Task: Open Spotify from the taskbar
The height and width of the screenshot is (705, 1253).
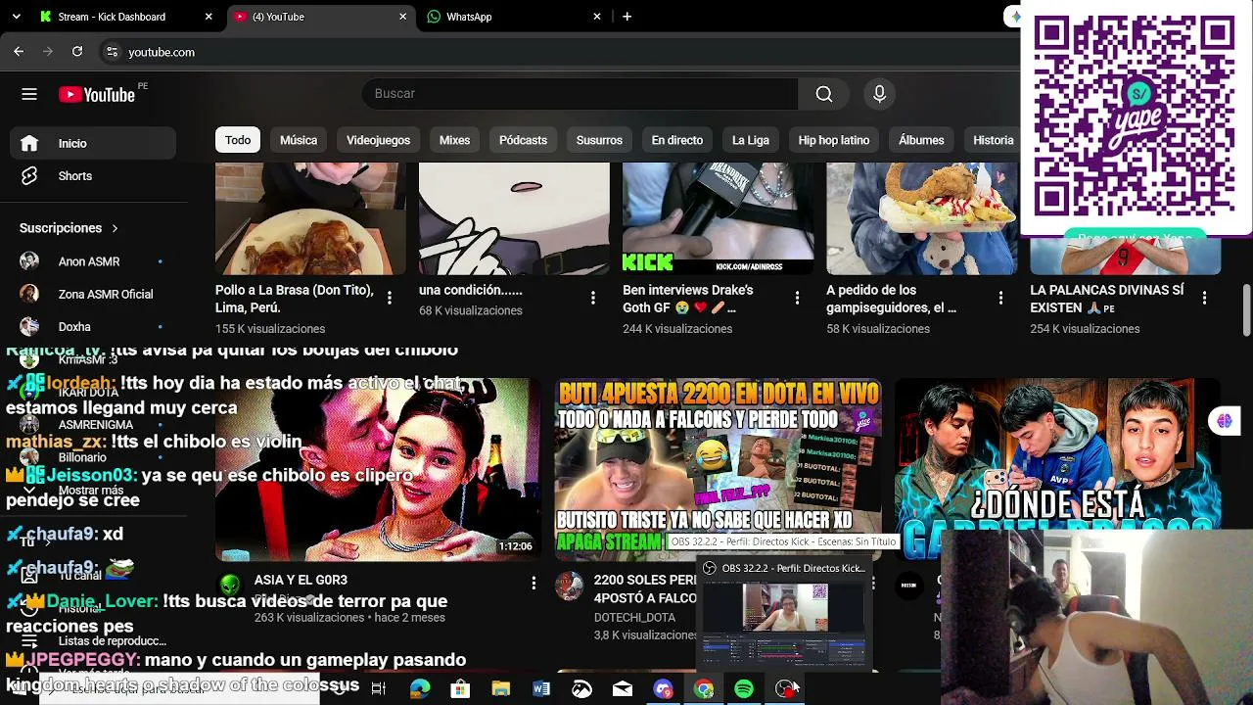Action: click(744, 689)
